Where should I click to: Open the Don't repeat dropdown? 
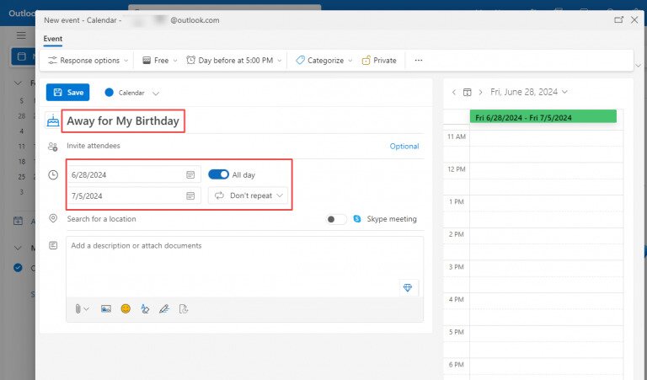[x=248, y=195]
